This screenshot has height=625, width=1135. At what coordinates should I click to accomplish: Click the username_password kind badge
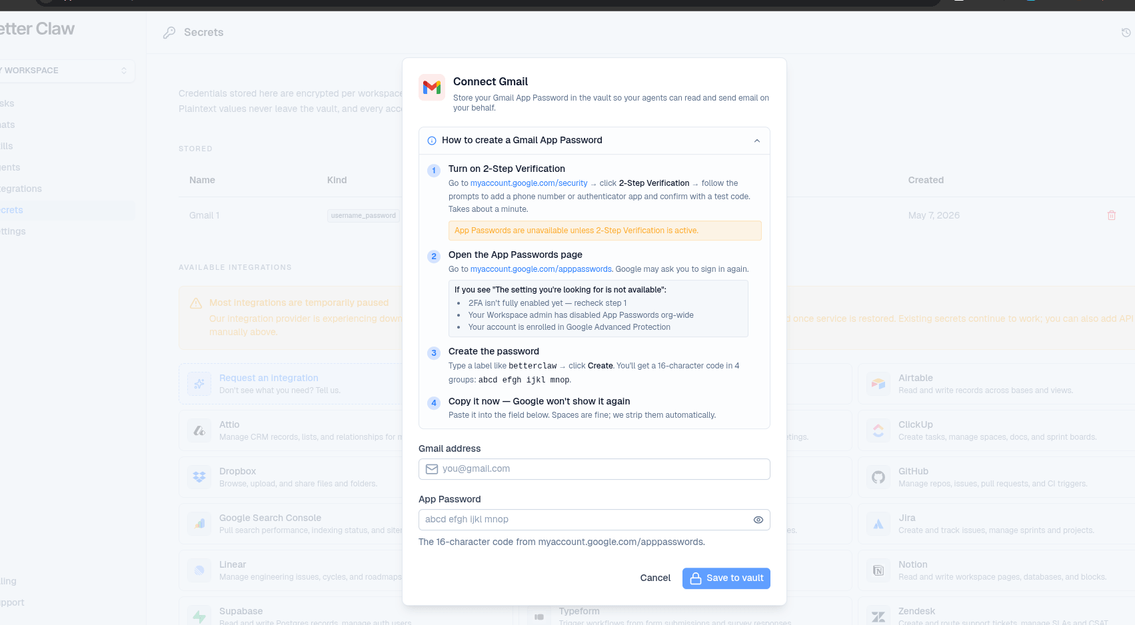coord(363,215)
